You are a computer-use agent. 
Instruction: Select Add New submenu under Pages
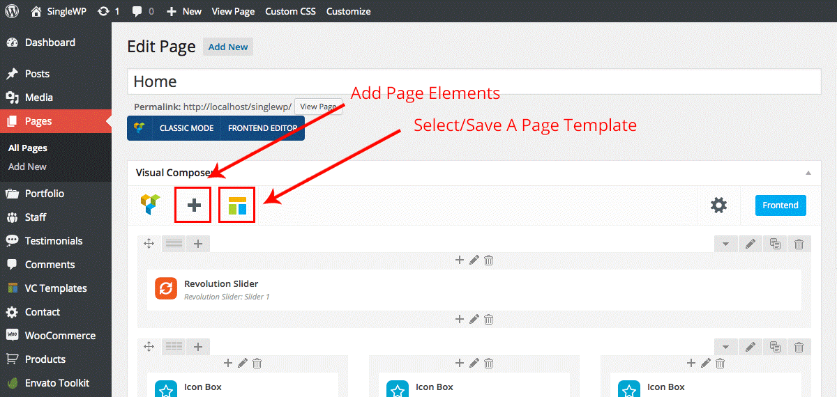coord(27,167)
